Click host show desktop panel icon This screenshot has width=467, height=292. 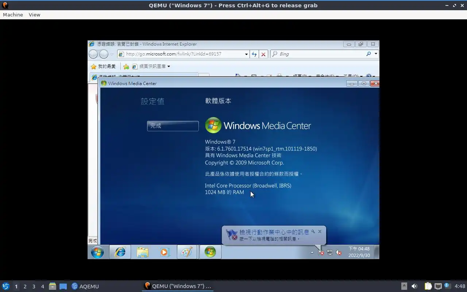point(63,286)
